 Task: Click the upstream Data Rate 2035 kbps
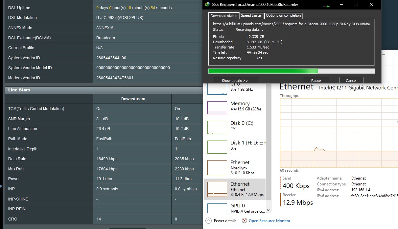[184, 159]
